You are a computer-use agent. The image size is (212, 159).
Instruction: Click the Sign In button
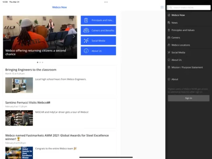[189, 98]
